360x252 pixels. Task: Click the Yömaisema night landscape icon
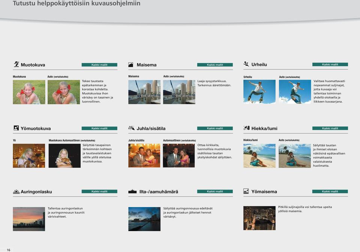246,191
